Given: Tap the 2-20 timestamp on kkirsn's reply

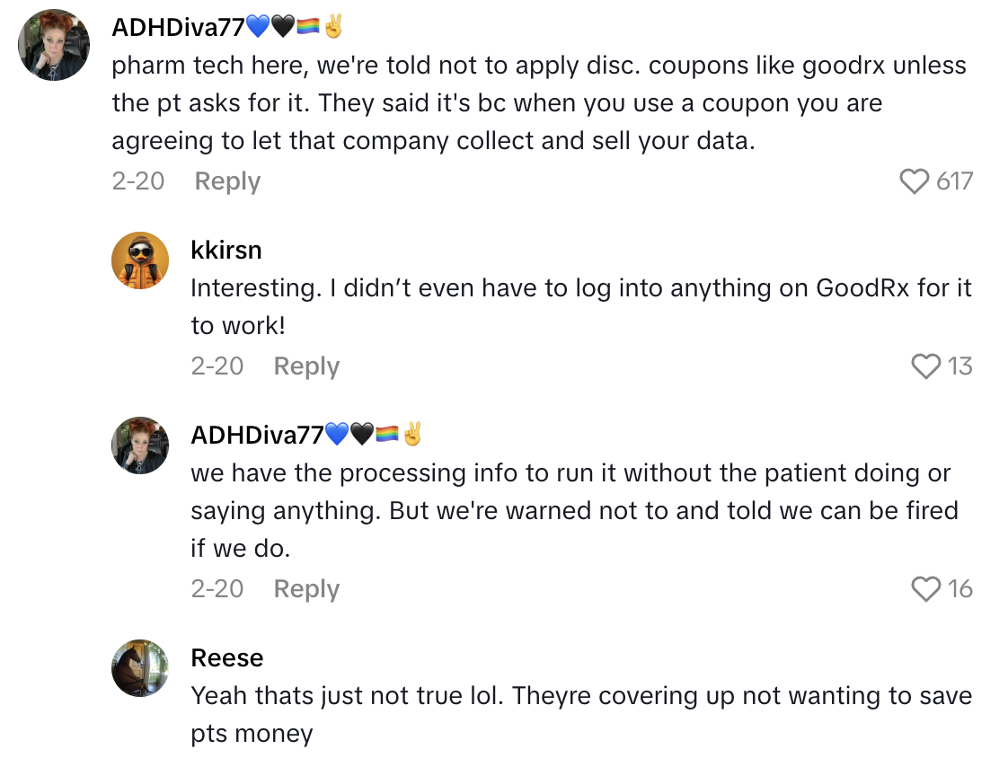Looking at the screenshot, I should (217, 366).
